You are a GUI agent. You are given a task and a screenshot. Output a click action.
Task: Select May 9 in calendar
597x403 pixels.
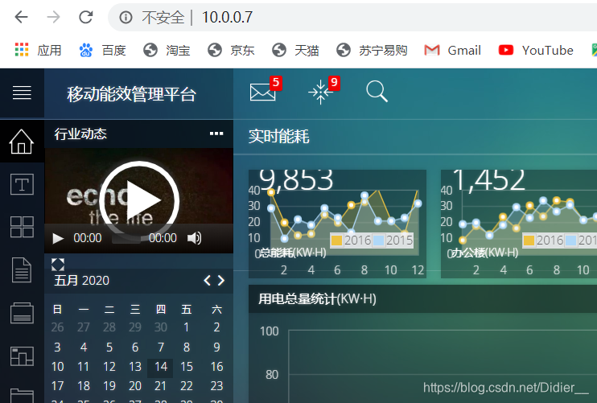pyautogui.click(x=216, y=347)
